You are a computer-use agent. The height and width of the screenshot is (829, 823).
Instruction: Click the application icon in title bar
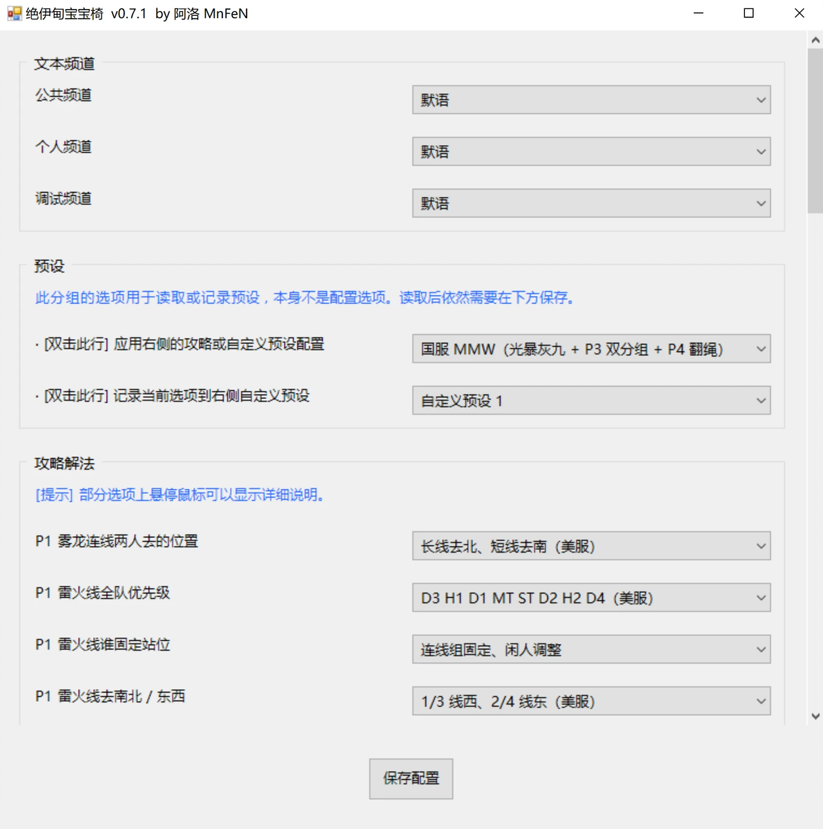click(14, 13)
